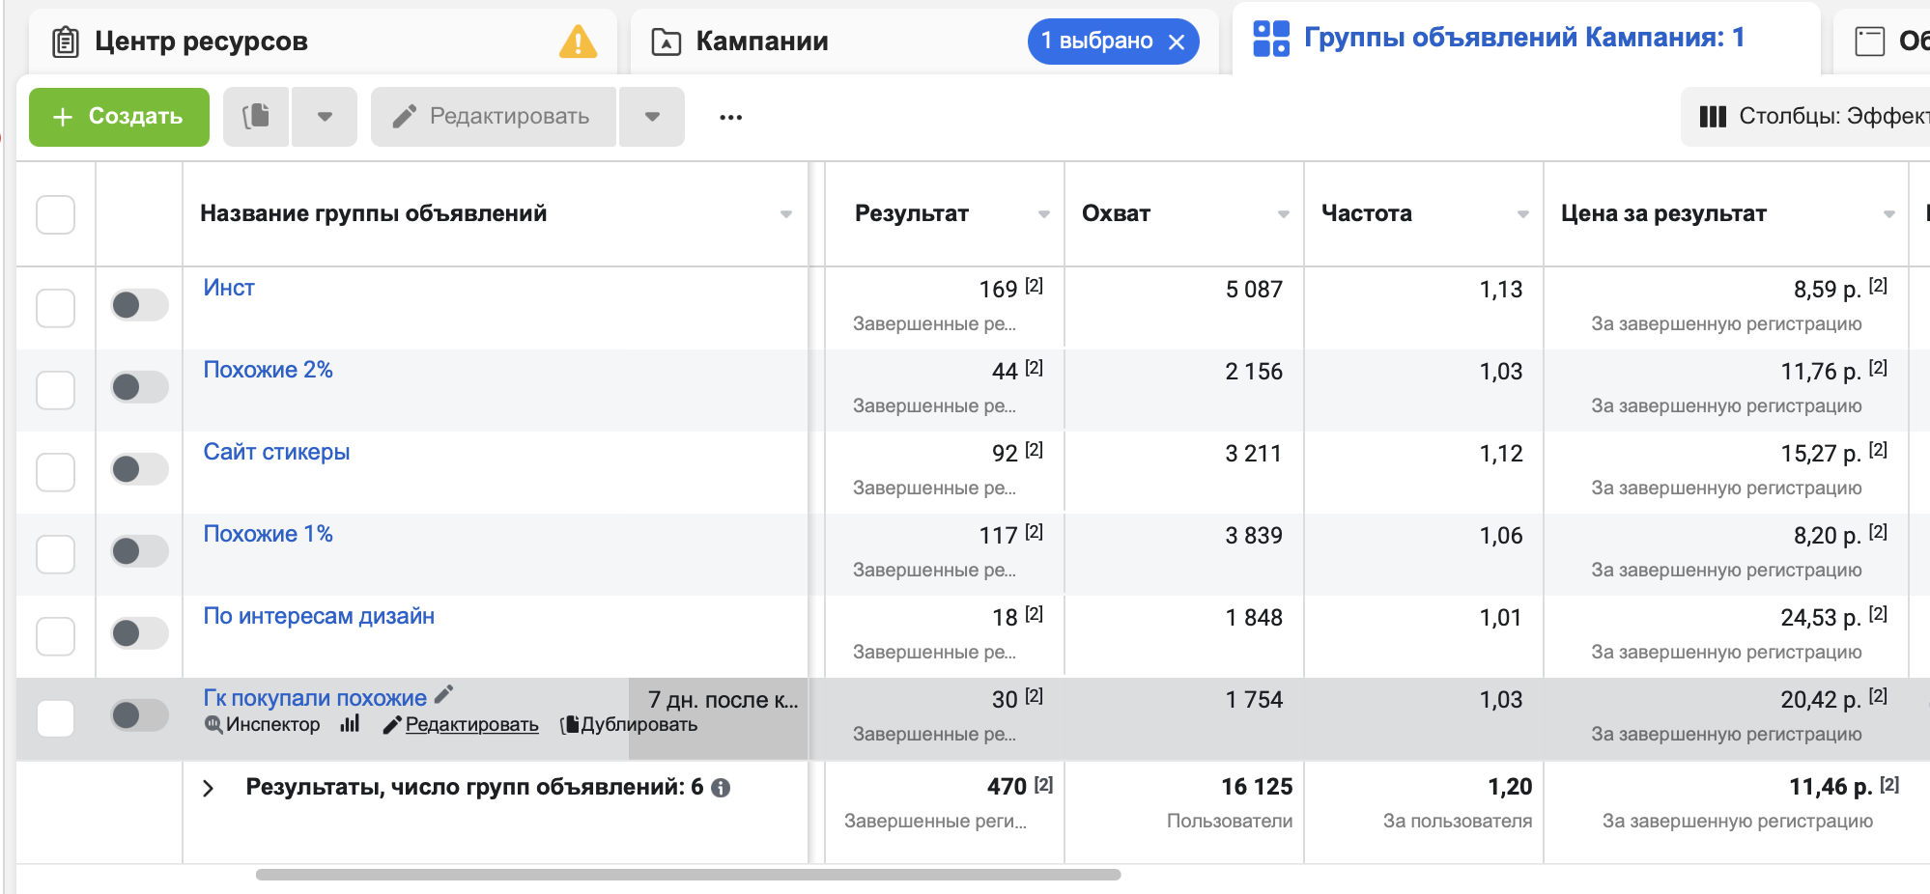Screen dimensions: 1930x894
Task: Open the three-dots more actions menu
Action: point(730,117)
